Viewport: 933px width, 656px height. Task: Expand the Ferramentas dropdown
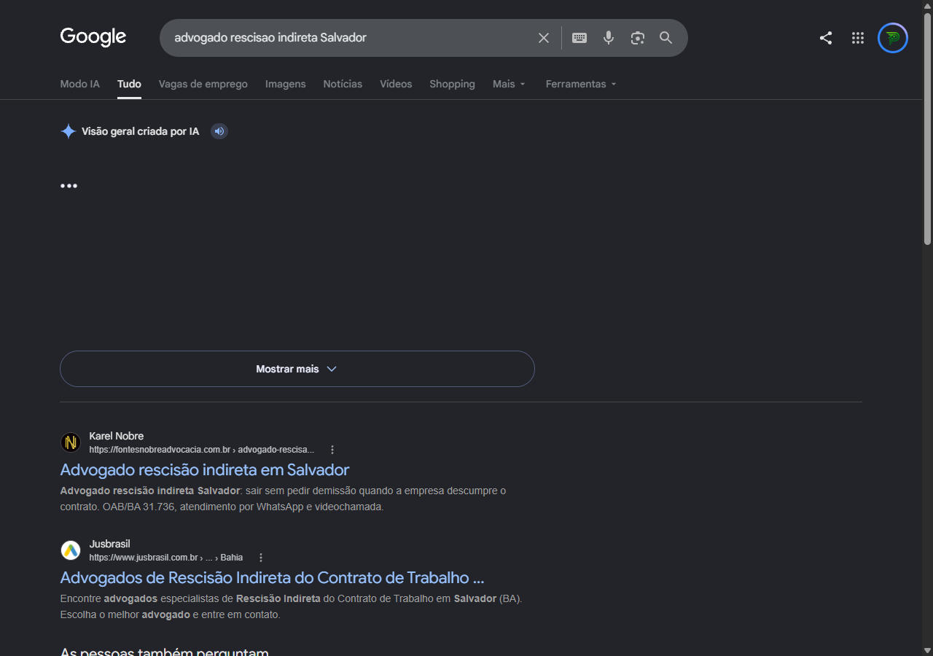581,84
